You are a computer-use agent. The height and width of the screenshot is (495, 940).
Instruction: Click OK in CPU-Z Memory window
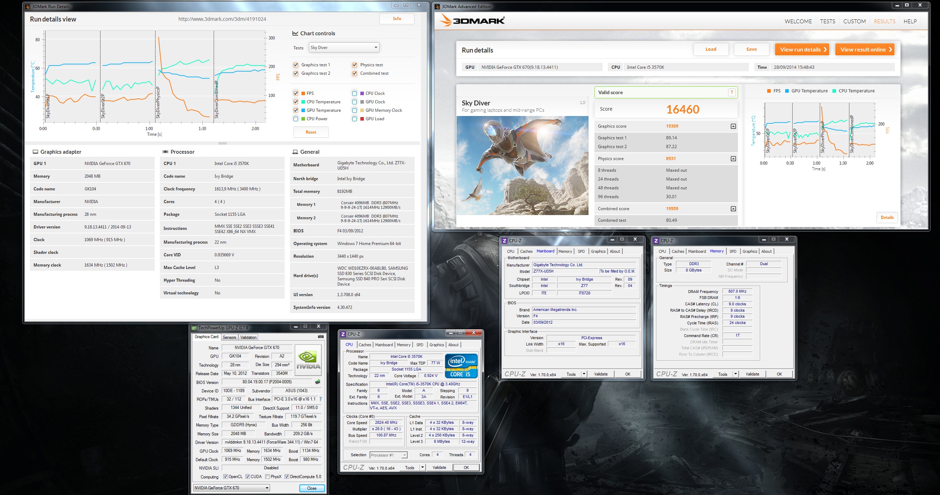coord(779,374)
